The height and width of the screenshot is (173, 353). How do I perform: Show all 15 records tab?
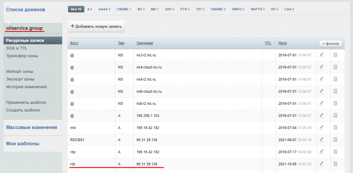[76, 9]
